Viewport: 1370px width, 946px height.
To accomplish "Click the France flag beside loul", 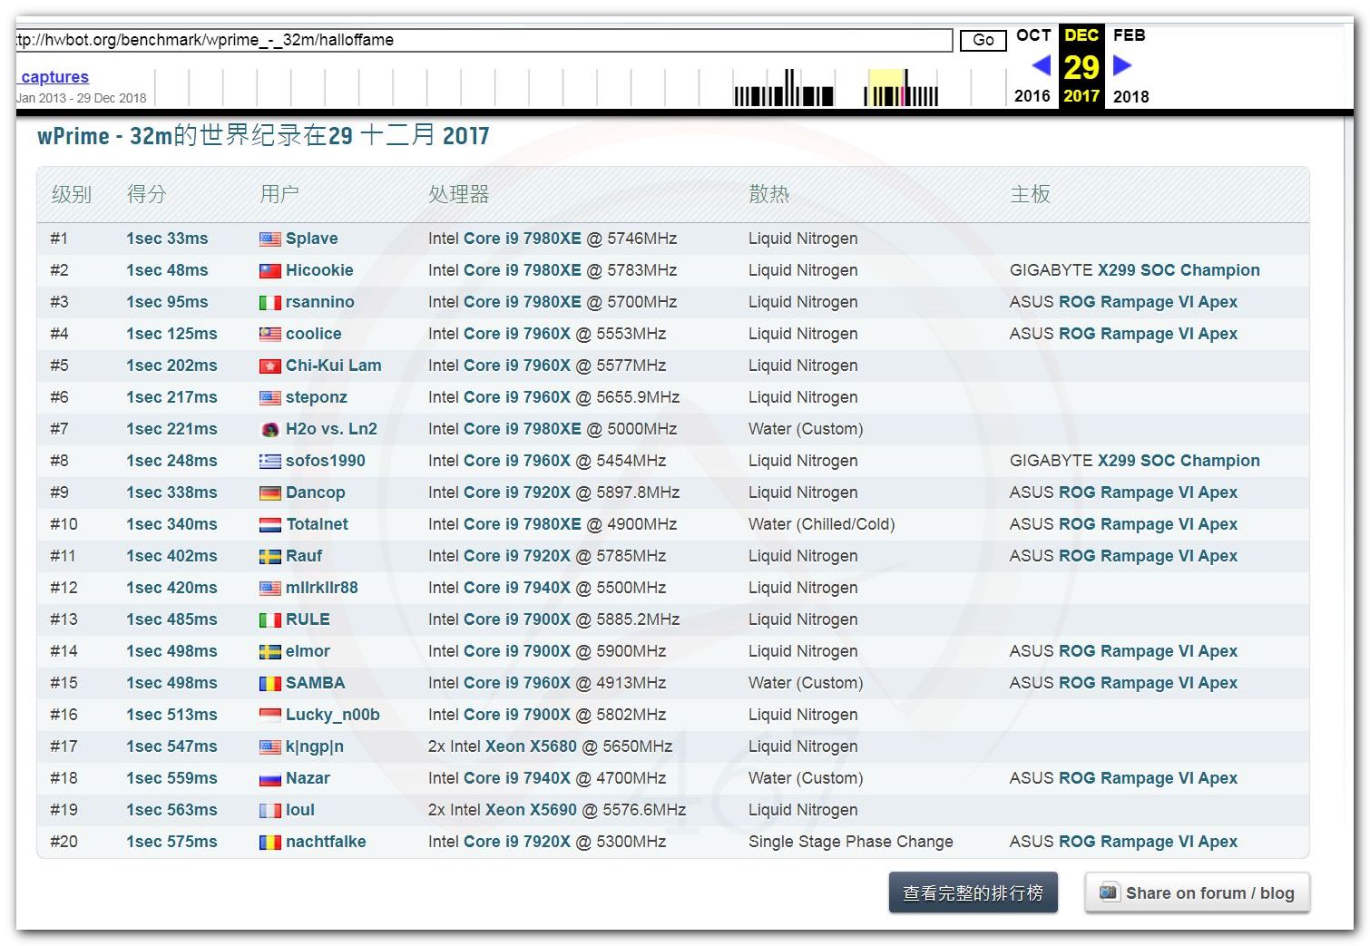I will click(x=269, y=811).
